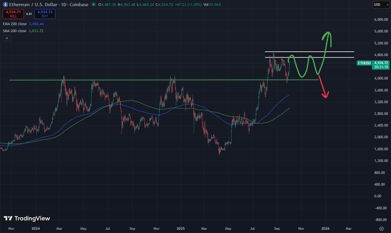Click the ETHUSD price label on the right axis

coord(364,63)
